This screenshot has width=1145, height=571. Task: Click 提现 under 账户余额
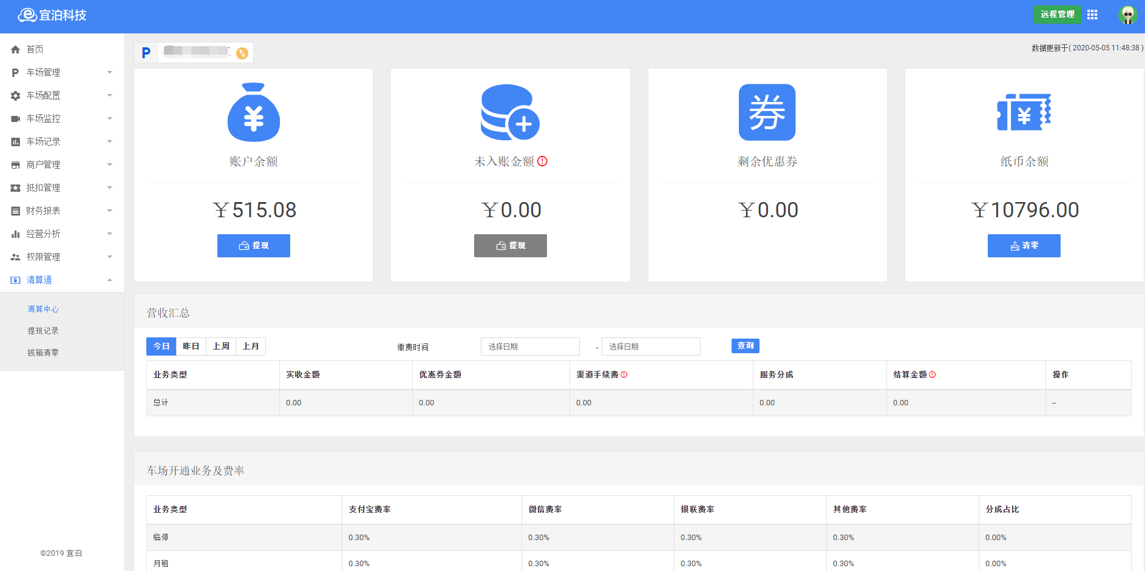[x=254, y=246]
